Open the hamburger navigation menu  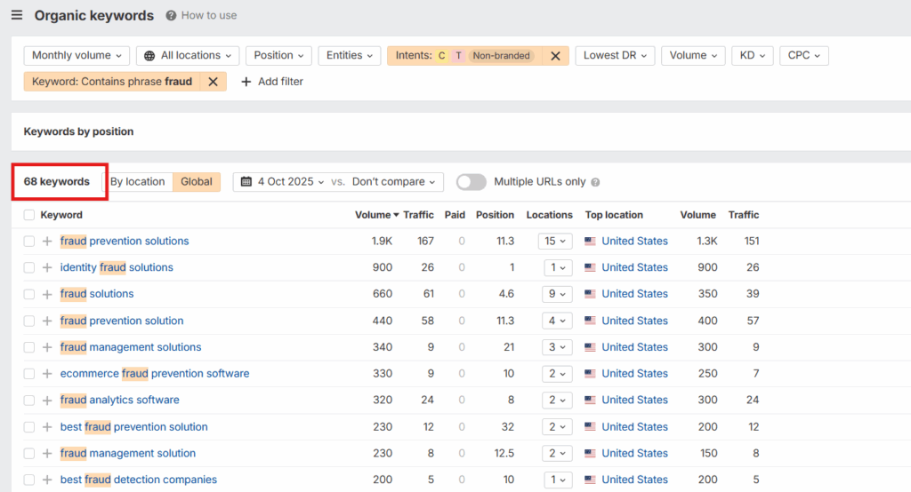pyautogui.click(x=16, y=15)
